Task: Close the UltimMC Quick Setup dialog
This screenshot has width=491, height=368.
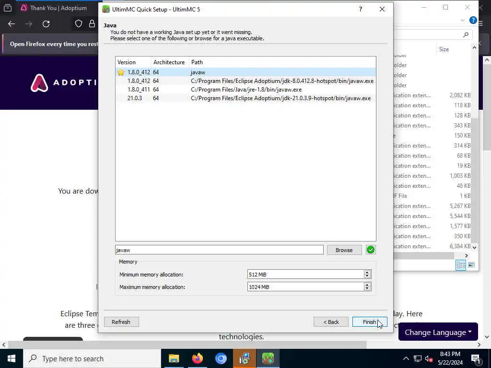Action: (x=382, y=9)
